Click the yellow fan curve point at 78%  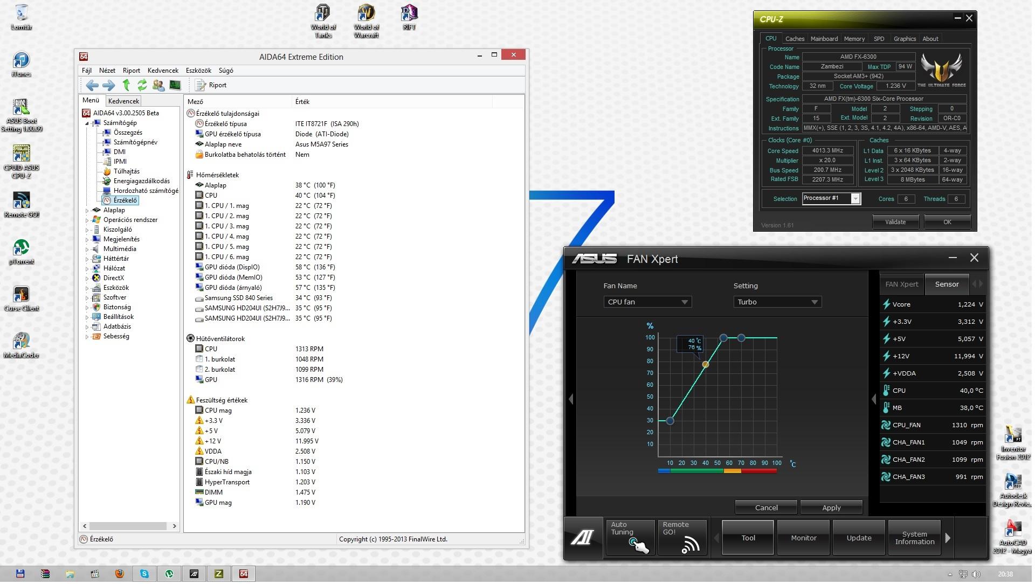click(x=706, y=365)
